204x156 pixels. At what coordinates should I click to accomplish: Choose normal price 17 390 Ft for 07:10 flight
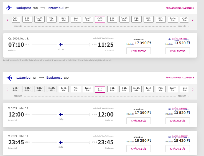click(x=138, y=51)
